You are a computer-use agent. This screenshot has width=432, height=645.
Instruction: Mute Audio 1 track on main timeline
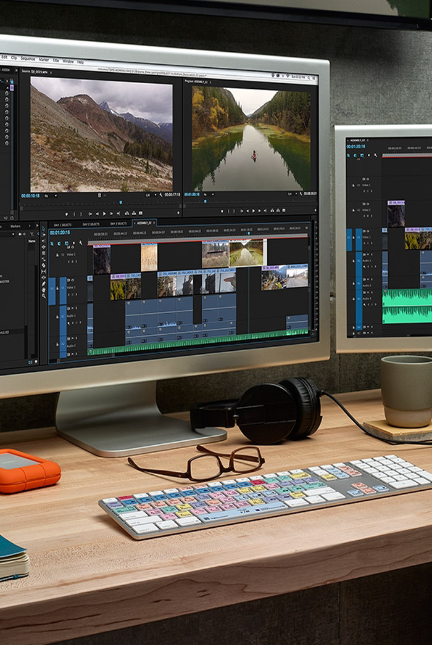tap(72, 308)
